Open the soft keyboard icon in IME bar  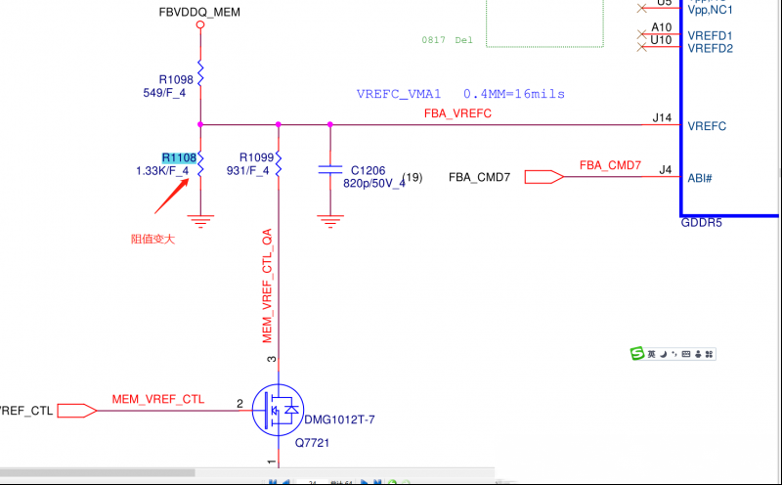(x=686, y=354)
